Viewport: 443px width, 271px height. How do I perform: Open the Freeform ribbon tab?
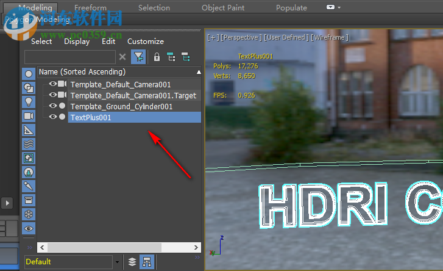click(x=90, y=8)
